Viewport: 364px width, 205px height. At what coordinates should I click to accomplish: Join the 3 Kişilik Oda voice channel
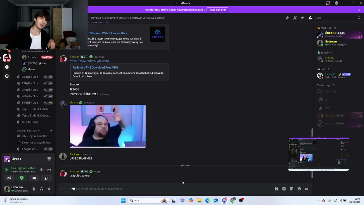point(35,90)
